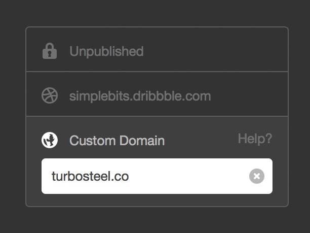Click the Custom Domain section heading

(117, 141)
